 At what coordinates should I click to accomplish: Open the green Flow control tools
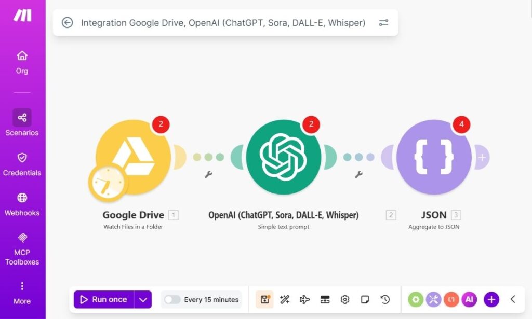(x=416, y=299)
